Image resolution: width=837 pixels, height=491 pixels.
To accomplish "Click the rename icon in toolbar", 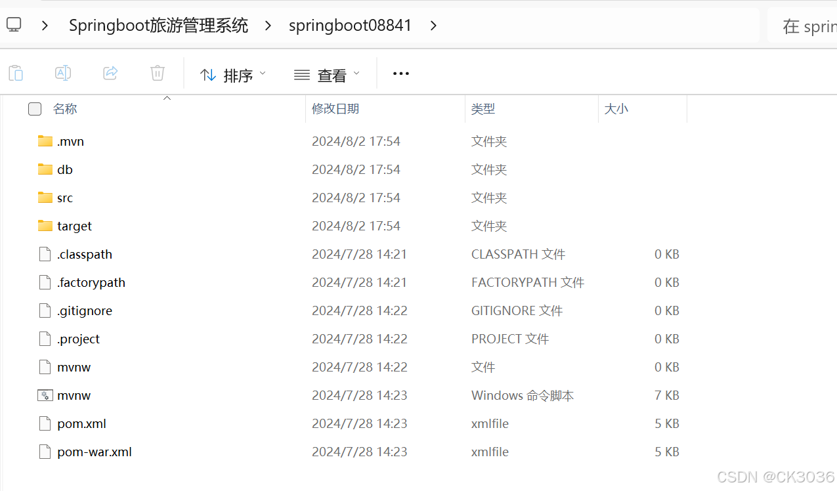I will click(x=63, y=73).
